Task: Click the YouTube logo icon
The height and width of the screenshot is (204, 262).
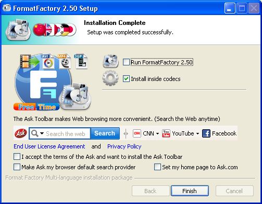Action: click(x=166, y=133)
